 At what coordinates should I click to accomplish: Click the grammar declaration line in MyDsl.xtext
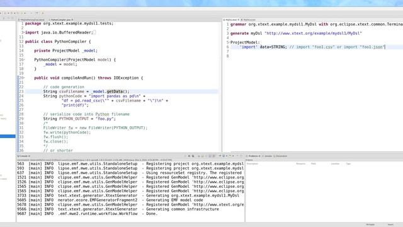[317, 24]
